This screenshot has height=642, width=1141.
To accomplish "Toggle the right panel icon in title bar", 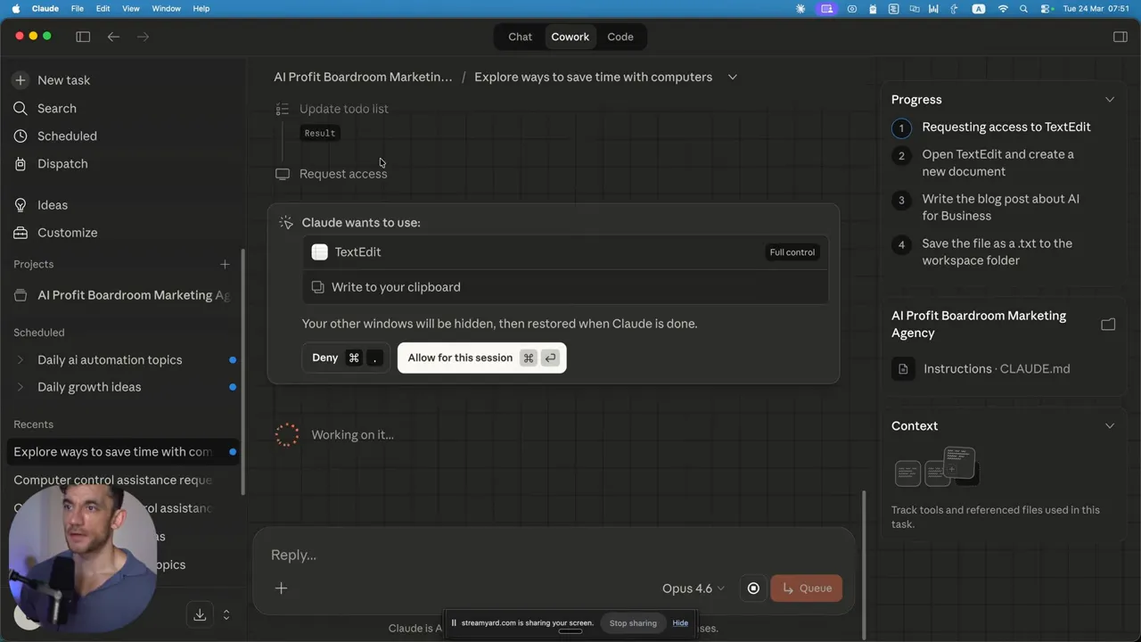I will (1120, 37).
